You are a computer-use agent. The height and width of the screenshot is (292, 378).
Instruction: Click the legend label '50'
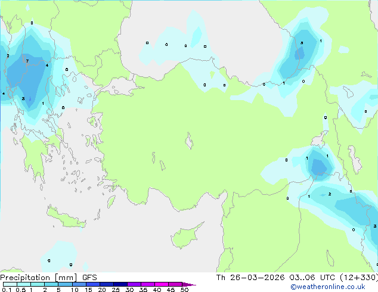pos(184,290)
